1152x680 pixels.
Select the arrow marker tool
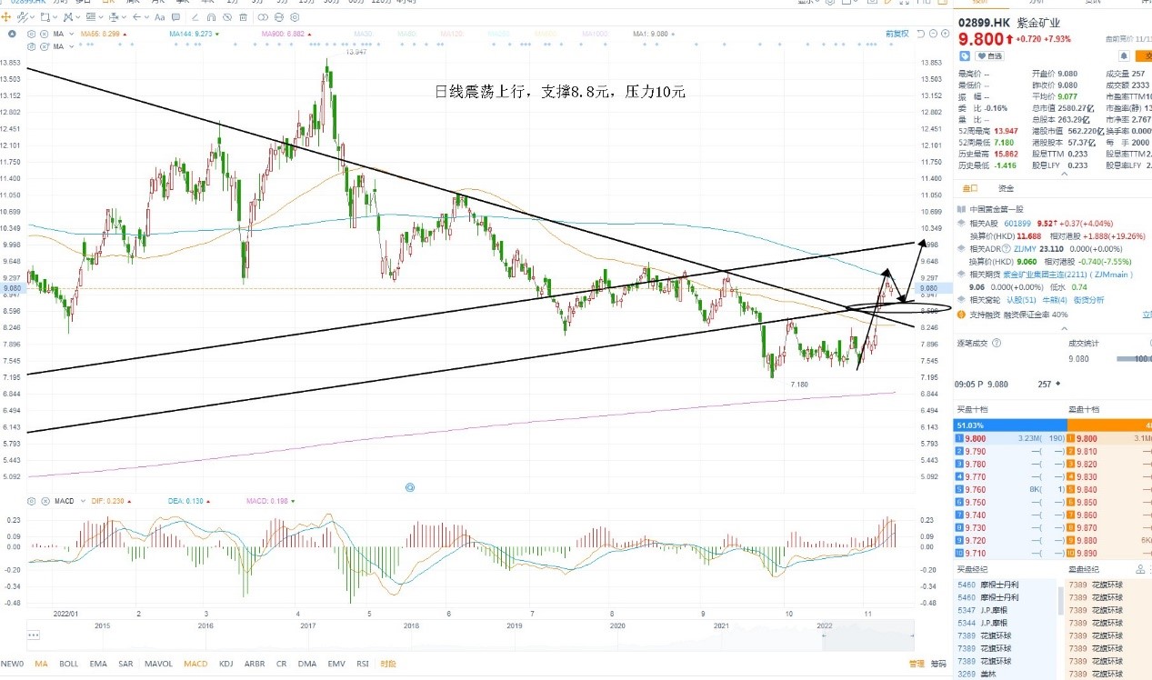point(136,17)
